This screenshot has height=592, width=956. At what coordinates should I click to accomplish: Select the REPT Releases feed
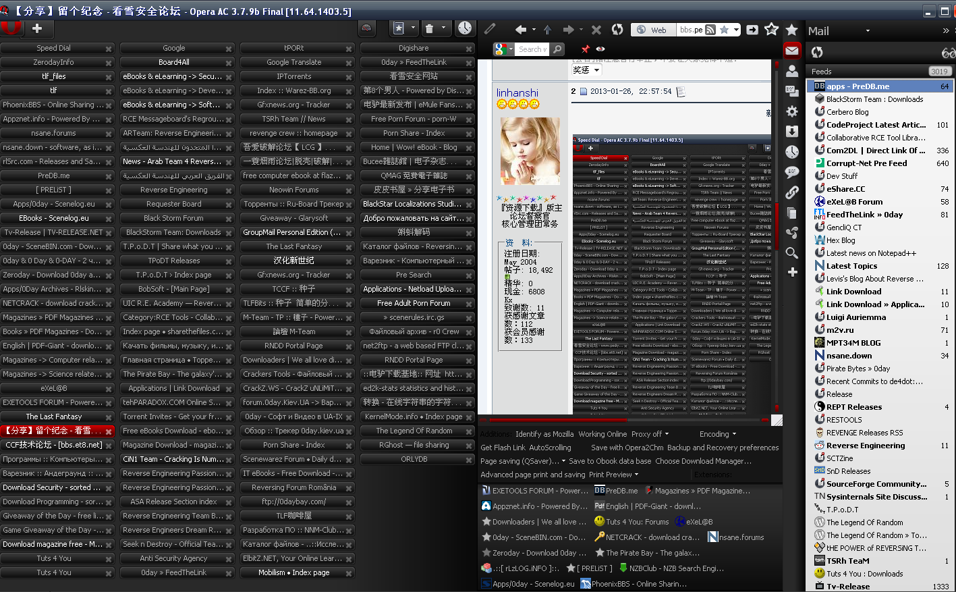click(x=881, y=407)
